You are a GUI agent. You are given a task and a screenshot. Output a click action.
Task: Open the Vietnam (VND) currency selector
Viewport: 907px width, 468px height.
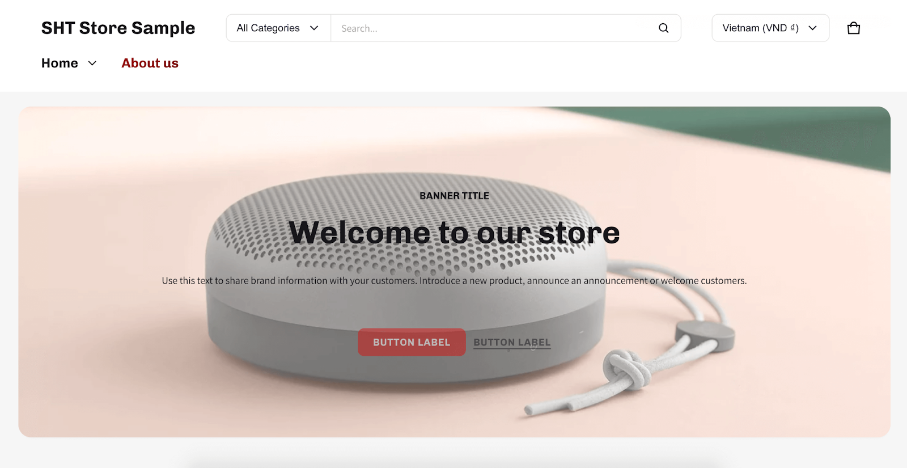[x=770, y=28]
